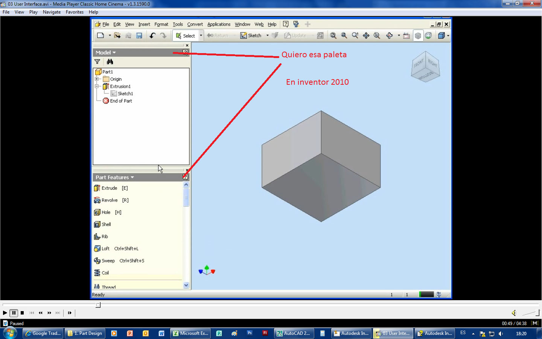Click the Rotate view icon

tap(390, 35)
